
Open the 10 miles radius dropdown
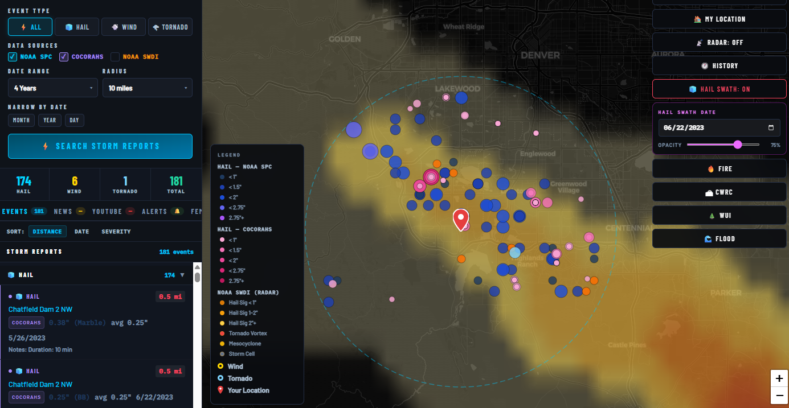(148, 88)
